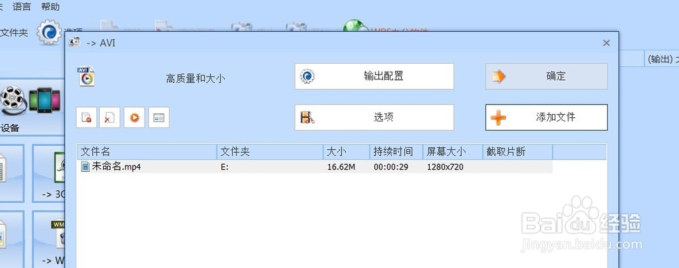Click the 屏幕大小 column header

click(453, 152)
